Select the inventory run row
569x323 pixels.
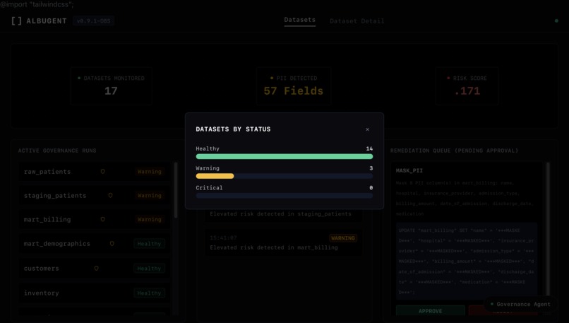95,293
